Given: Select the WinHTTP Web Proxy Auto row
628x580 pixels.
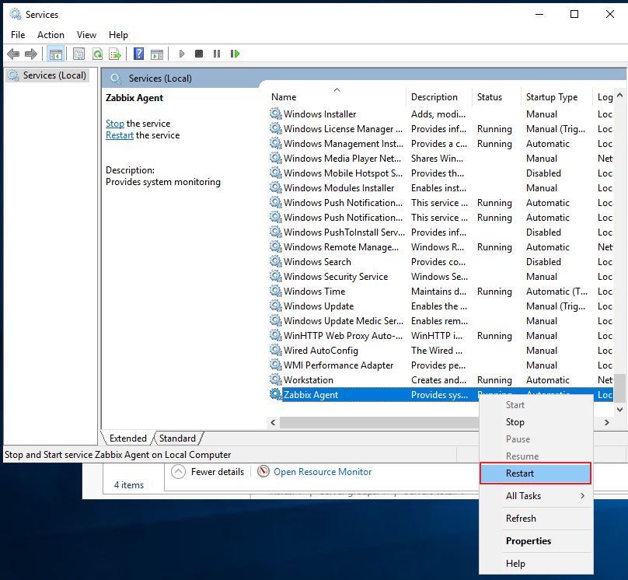Looking at the screenshot, I should click(441, 336).
